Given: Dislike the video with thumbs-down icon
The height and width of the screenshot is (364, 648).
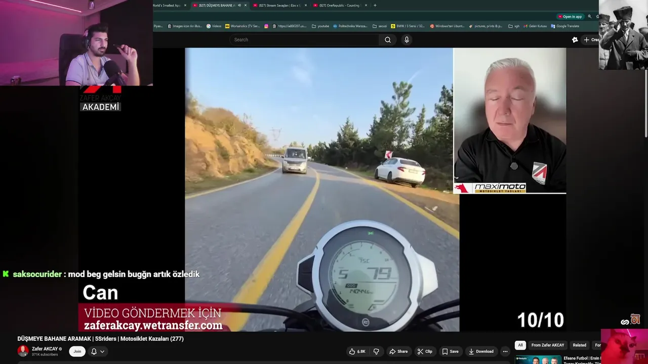Looking at the screenshot, I should click(376, 351).
